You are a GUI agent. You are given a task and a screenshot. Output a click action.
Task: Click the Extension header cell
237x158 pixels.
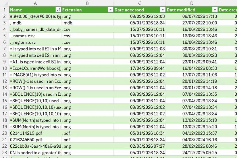[x=87, y=10]
